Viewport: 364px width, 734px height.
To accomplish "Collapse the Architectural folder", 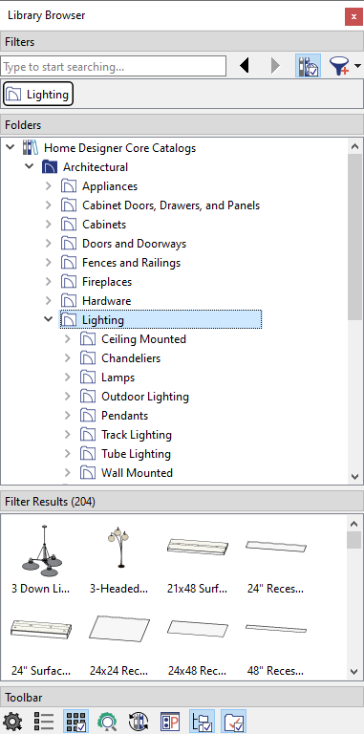I will pos(29,166).
